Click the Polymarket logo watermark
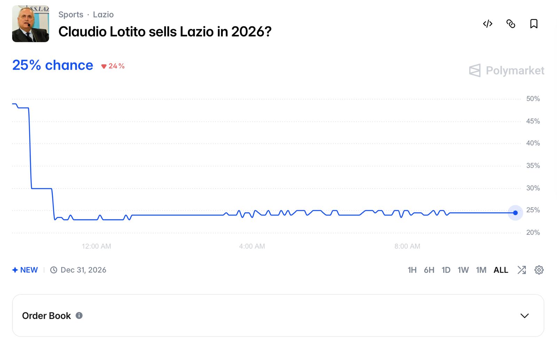557x353 pixels. [x=507, y=71]
